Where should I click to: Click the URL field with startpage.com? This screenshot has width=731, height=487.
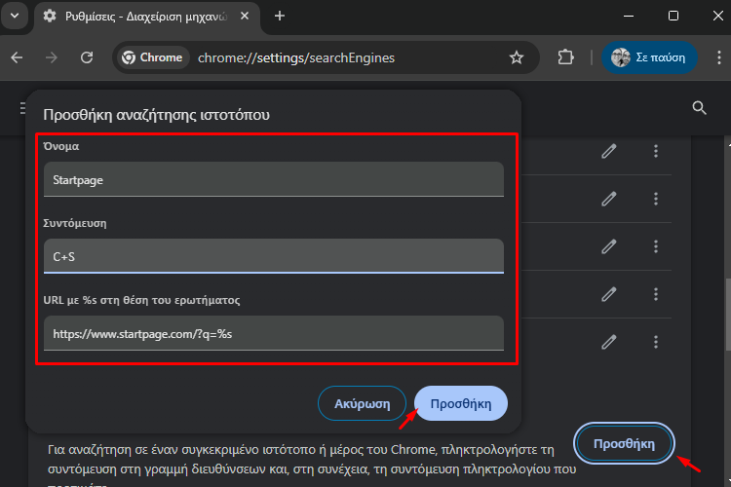click(274, 333)
